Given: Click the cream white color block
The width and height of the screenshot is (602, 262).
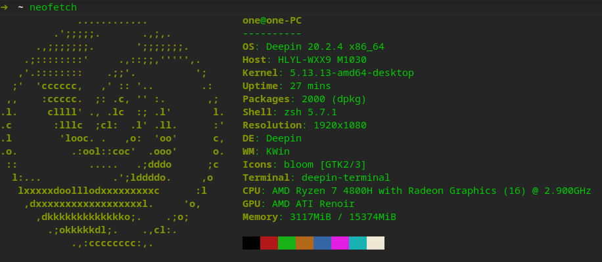Looking at the screenshot, I should 375,243.
